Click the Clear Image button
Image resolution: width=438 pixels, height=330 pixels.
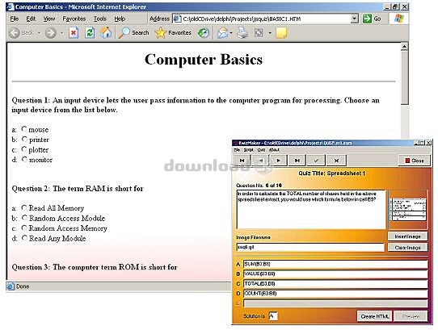tap(407, 248)
